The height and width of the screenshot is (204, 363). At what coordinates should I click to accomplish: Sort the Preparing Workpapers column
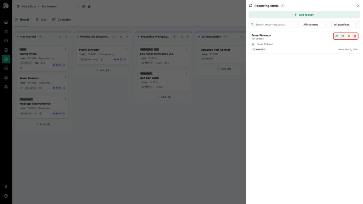coord(181,36)
